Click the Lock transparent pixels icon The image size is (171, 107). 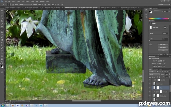pos(153,77)
